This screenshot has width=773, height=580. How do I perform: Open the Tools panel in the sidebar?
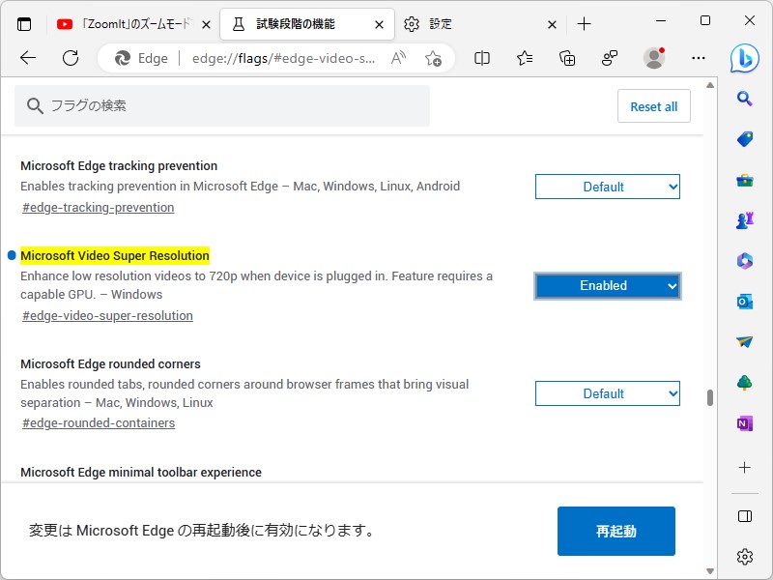(x=743, y=179)
